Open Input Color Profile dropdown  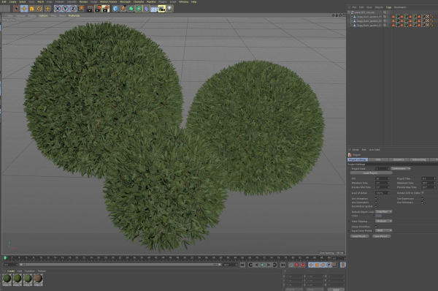pos(383,230)
